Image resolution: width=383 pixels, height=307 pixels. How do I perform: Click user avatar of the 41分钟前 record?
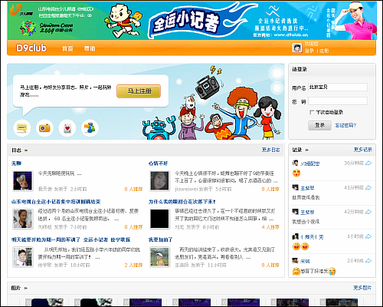click(x=296, y=187)
